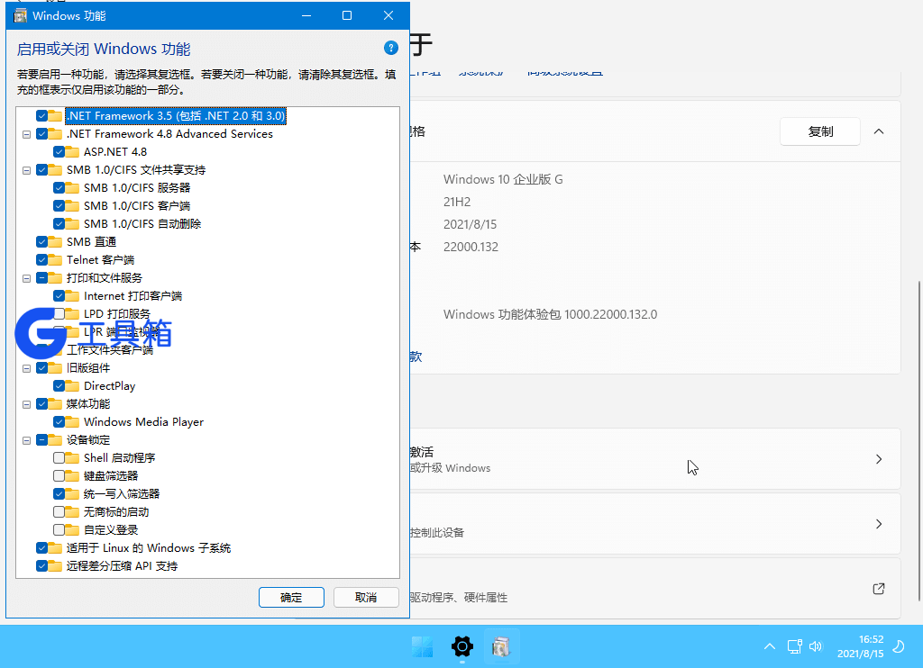
Task: Click the 21H2 version text
Action: coord(457,202)
